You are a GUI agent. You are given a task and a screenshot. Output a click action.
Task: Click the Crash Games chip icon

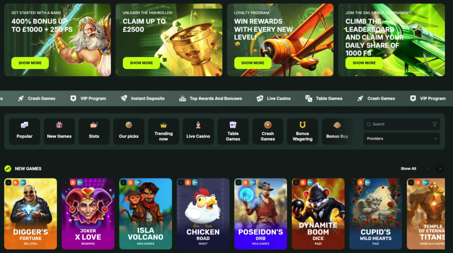pos(268,125)
